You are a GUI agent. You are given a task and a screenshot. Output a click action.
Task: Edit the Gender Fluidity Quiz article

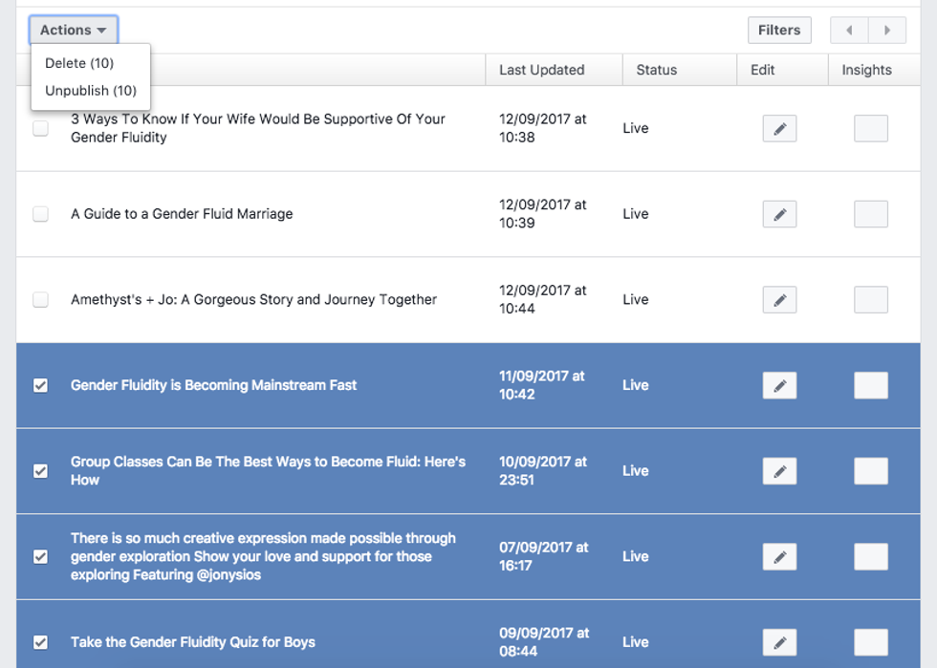pos(779,642)
